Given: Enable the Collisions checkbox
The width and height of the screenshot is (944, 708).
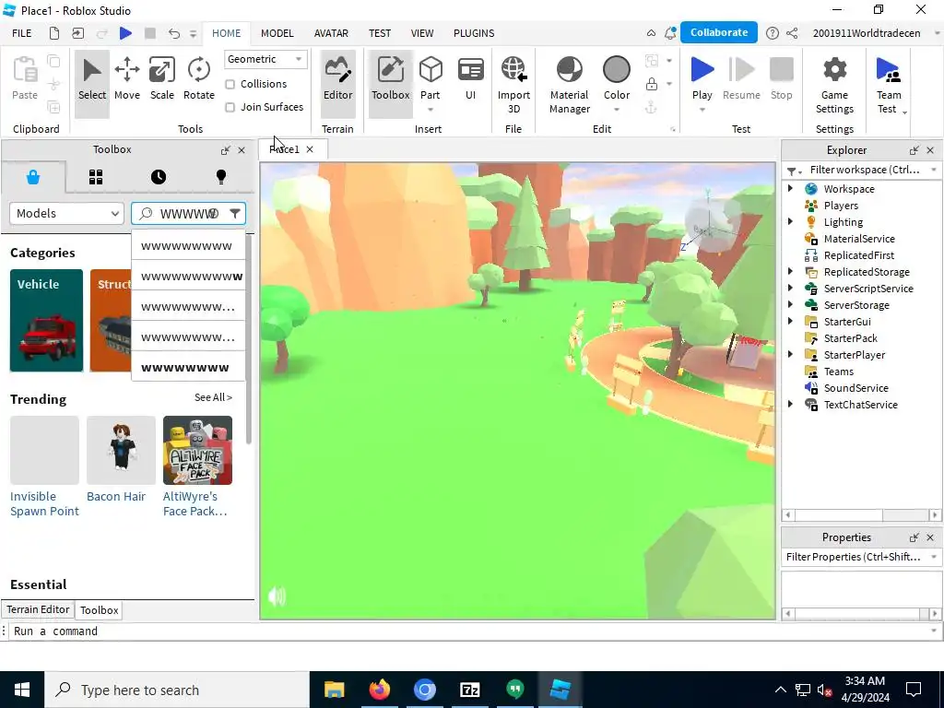Looking at the screenshot, I should 230,84.
